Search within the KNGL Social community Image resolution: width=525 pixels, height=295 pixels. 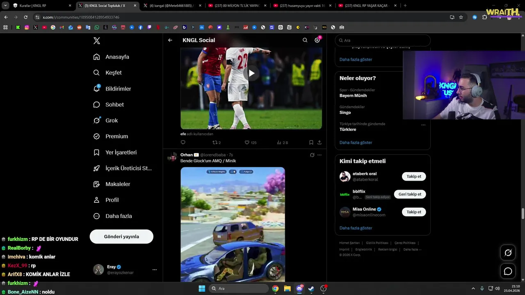(305, 40)
